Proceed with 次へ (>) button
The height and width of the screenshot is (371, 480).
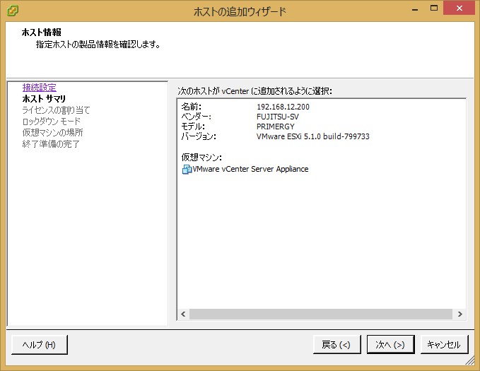[x=390, y=345]
